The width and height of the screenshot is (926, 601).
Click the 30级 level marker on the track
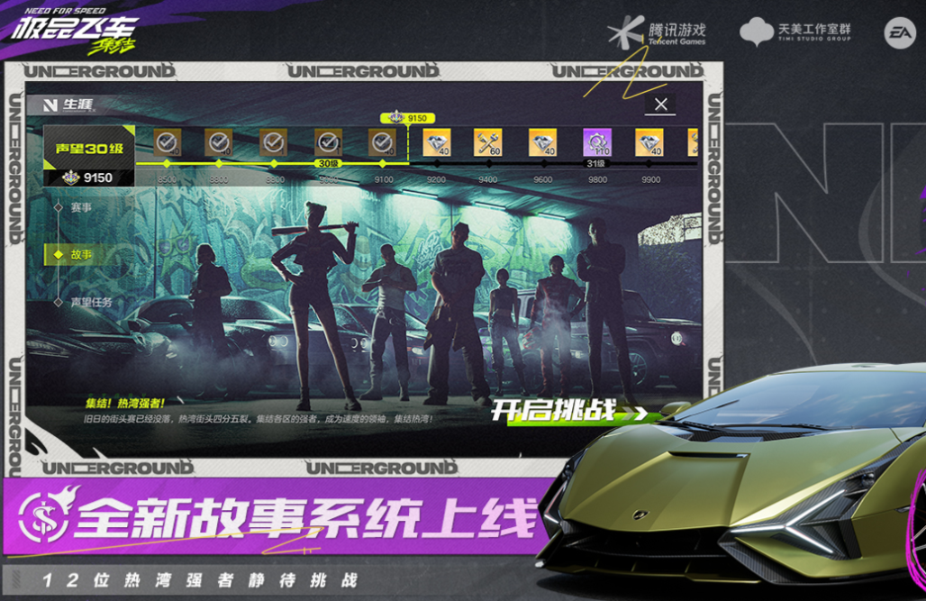[328, 163]
